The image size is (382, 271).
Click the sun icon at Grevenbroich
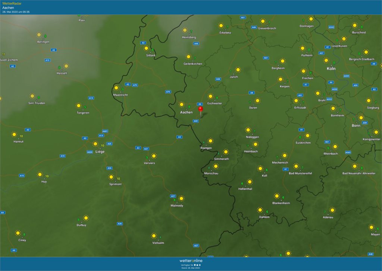pos(263,21)
